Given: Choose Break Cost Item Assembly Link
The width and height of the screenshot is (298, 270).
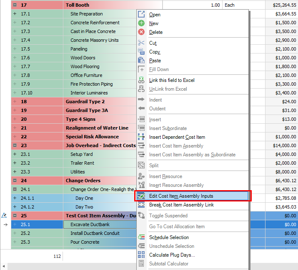Looking at the screenshot, I should (x=181, y=205).
